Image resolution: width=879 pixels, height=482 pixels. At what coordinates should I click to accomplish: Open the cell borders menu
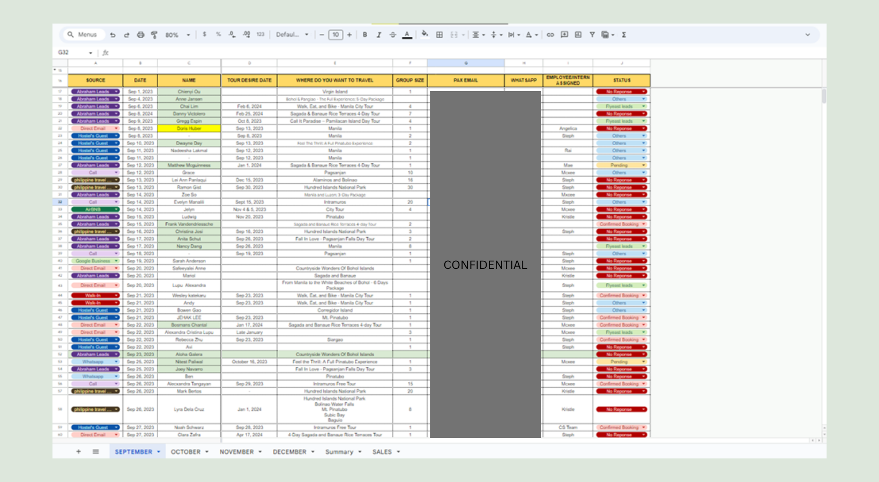[439, 35]
